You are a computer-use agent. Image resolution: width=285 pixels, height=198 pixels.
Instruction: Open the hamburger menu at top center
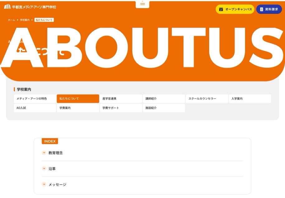(143, 4)
